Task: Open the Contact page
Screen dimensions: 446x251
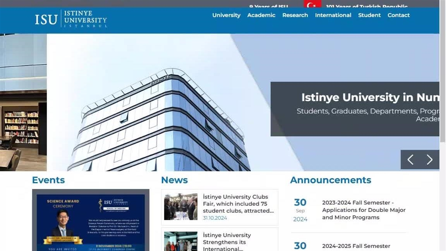Action: (398, 15)
